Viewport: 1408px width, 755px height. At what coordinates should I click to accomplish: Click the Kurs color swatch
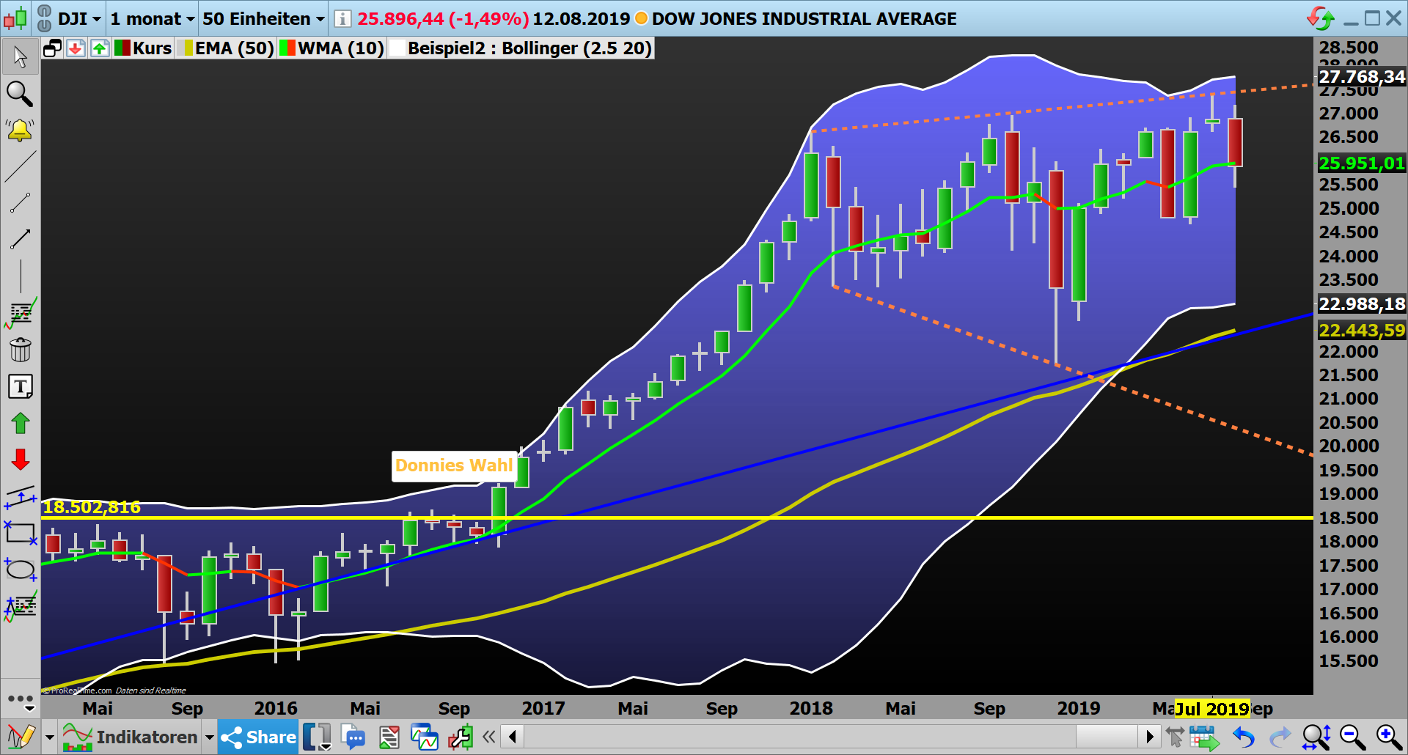pos(122,48)
